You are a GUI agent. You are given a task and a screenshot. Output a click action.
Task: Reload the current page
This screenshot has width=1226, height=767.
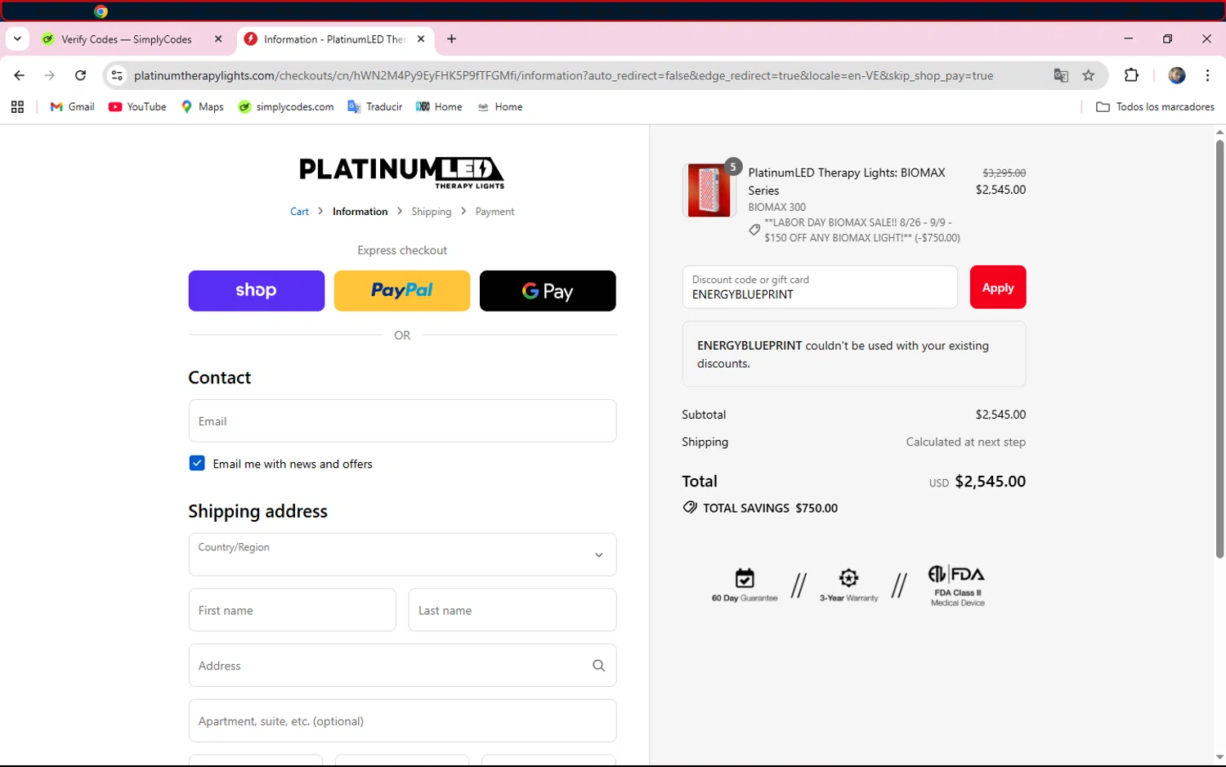pos(80,75)
